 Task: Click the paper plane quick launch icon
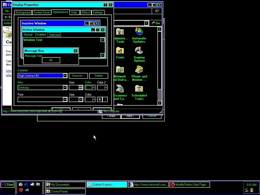pos(26,190)
